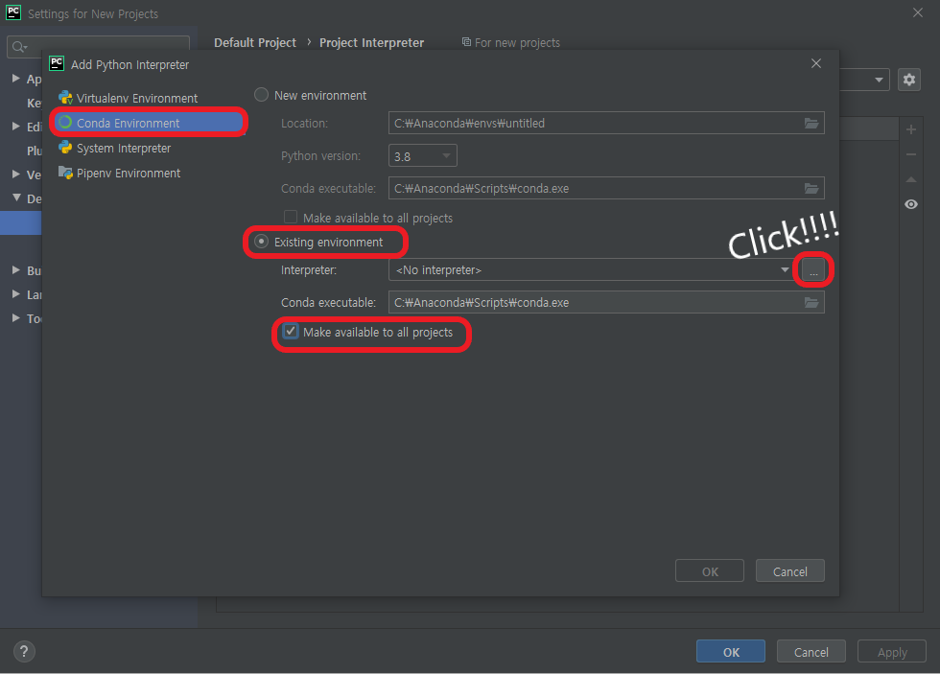This screenshot has width=940, height=674.
Task: Click PyCharm icon in Add Interpreter dialog
Action: pos(57,63)
